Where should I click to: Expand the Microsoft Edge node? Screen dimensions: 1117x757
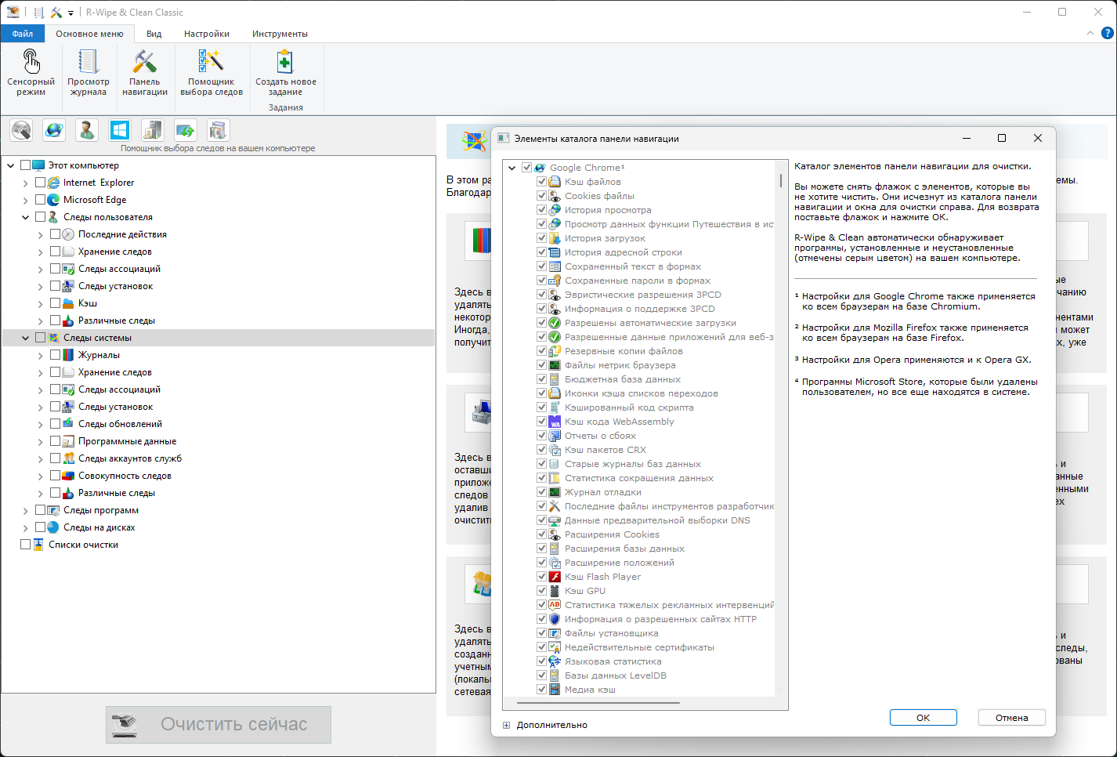pos(25,200)
